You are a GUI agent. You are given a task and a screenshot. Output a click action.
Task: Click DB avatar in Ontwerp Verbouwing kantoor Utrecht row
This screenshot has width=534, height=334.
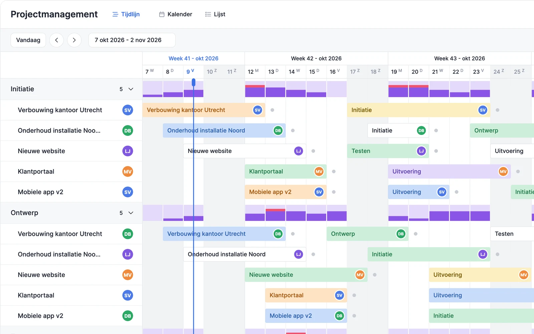point(127,234)
